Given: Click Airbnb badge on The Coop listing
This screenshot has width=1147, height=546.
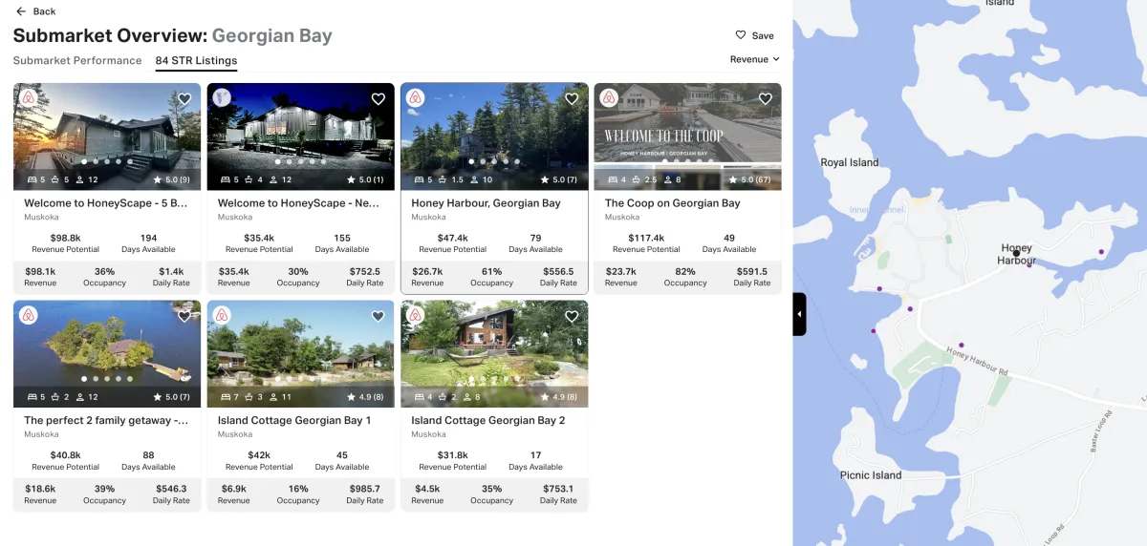Looking at the screenshot, I should pyautogui.click(x=609, y=97).
